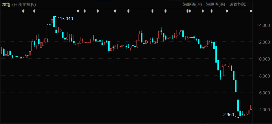Click the paired double-asterisk event marker
The image size is (272, 124).
188,11
